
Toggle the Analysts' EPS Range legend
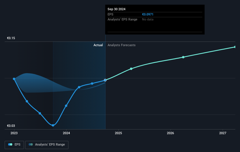pyautogui.click(x=47, y=145)
